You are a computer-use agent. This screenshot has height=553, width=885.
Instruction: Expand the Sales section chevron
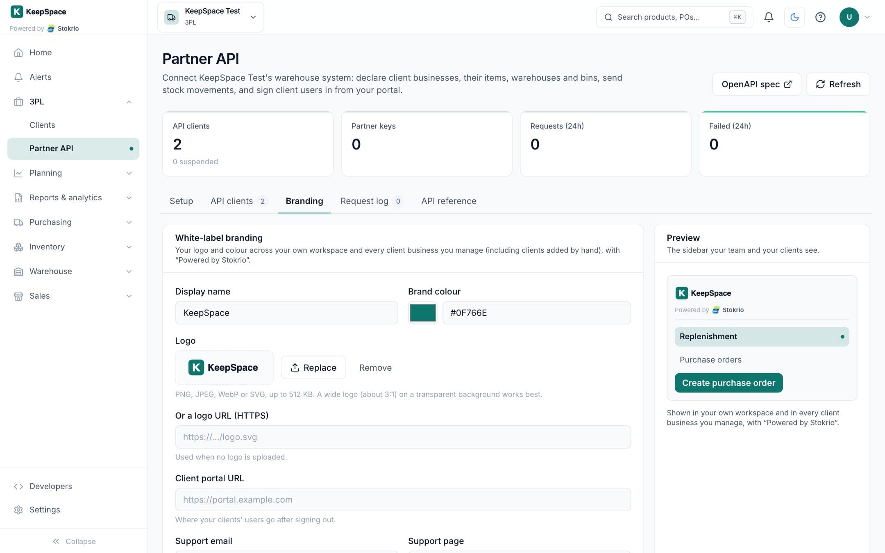pos(129,296)
